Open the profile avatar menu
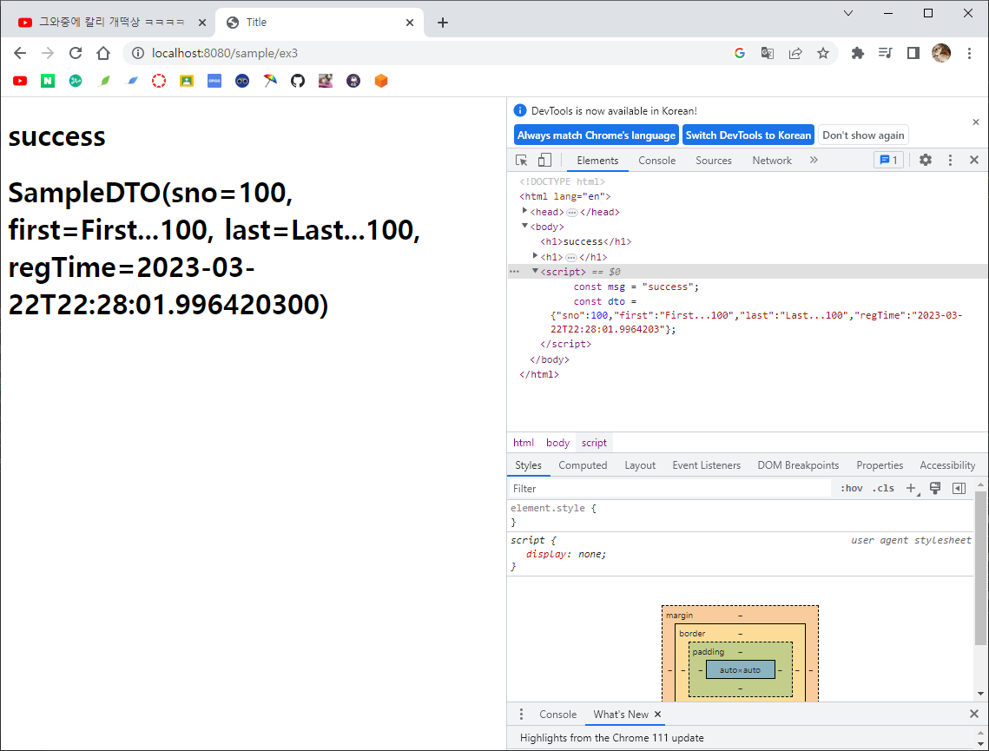This screenshot has height=751, width=989. coord(941,53)
